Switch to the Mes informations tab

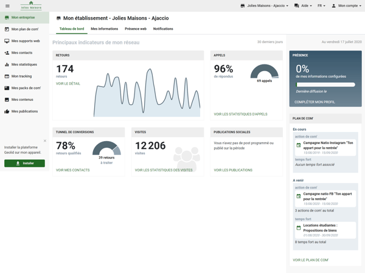pos(104,29)
